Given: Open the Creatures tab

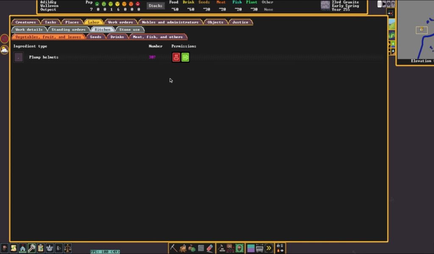Looking at the screenshot, I should pos(25,22).
